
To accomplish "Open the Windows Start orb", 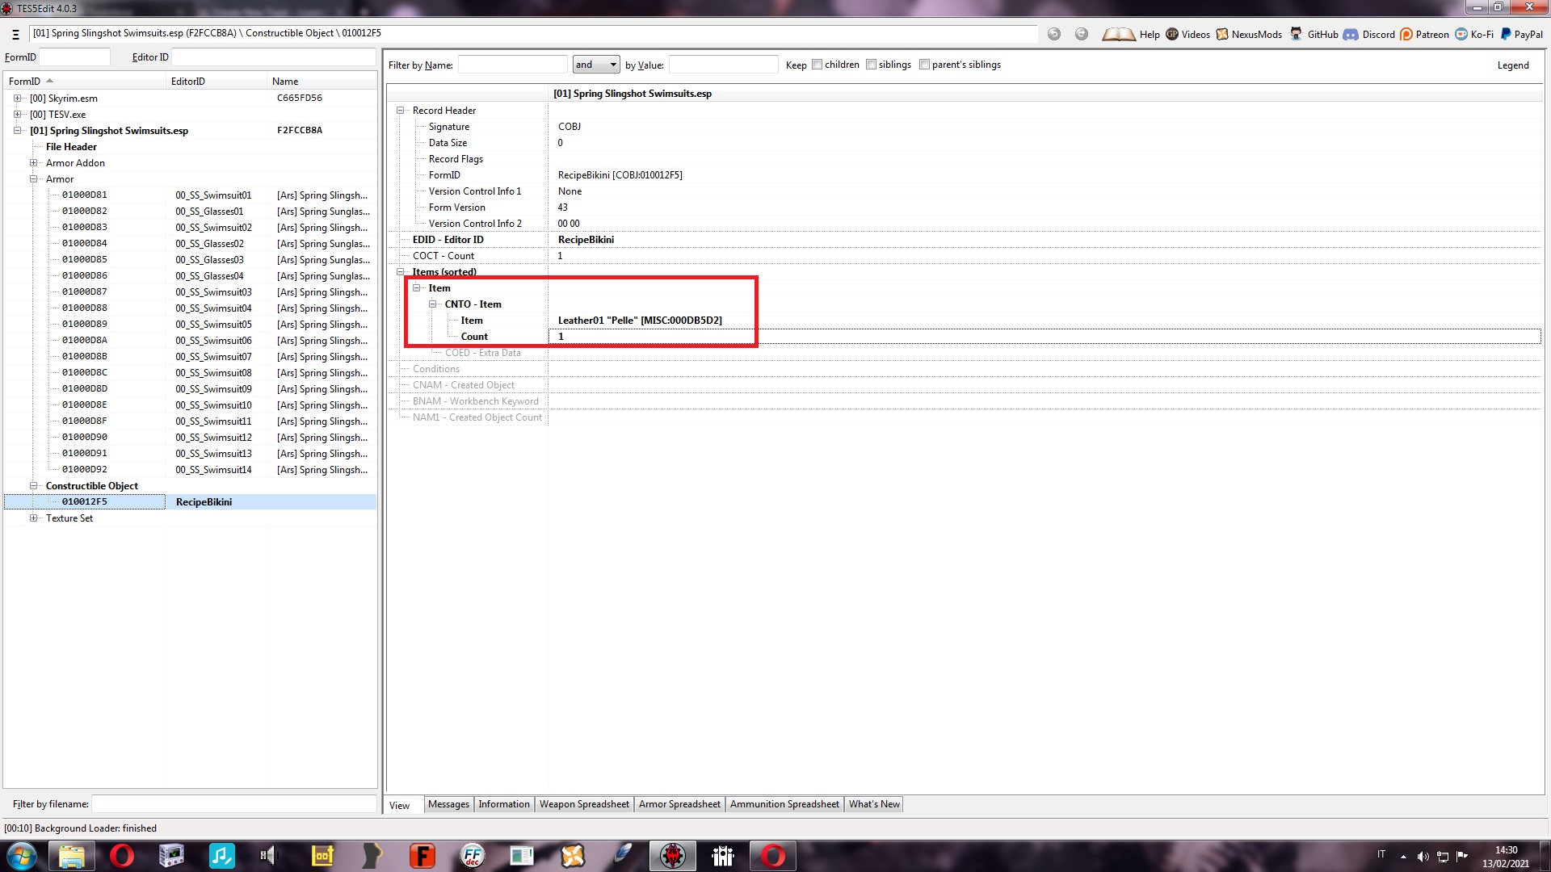I will click(21, 856).
